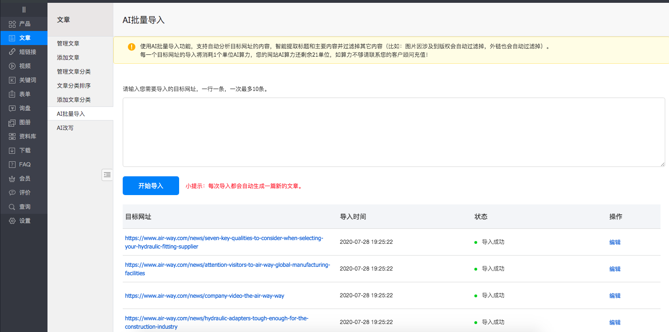Select the video play icon in sidebar
Image resolution: width=669 pixels, height=332 pixels.
pos(12,66)
